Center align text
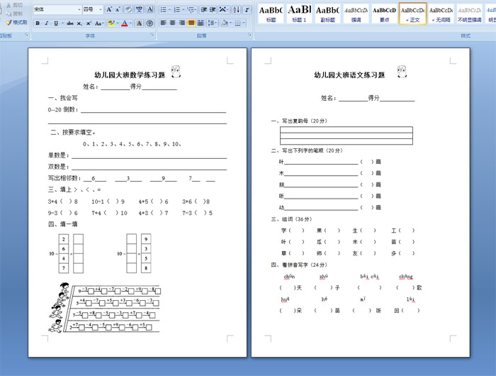This screenshot has height=376, width=496. click(x=172, y=23)
